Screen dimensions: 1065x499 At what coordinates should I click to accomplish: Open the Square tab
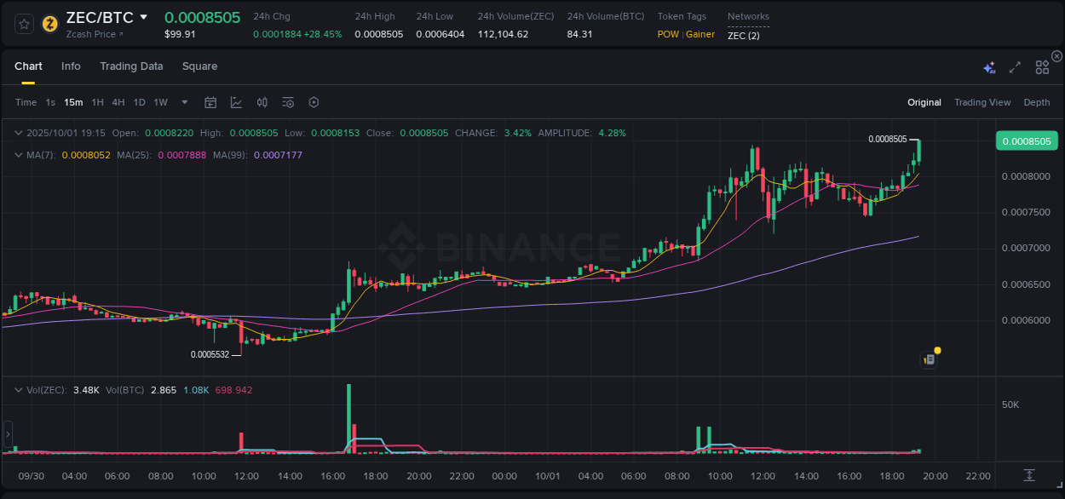pyautogui.click(x=199, y=66)
